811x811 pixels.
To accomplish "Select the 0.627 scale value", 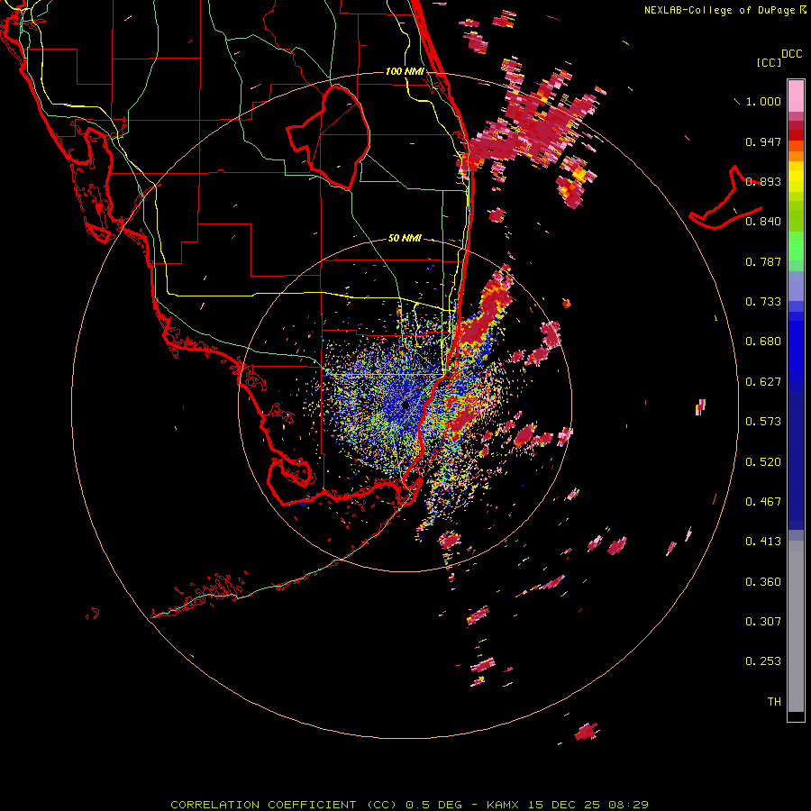I will pos(763,382).
